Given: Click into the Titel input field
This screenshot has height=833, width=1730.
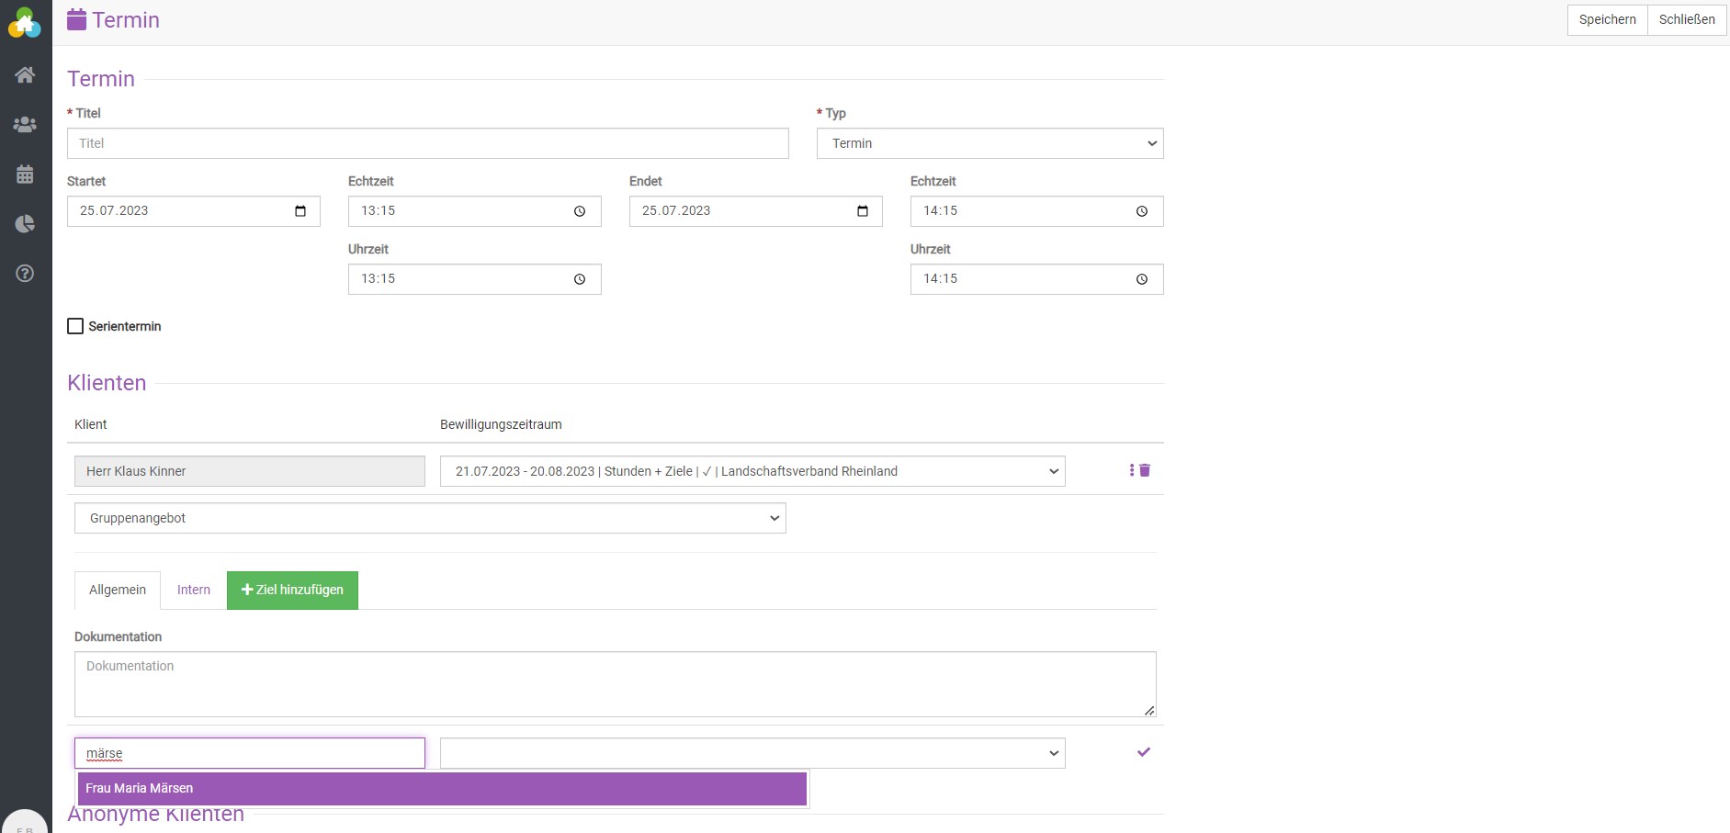Looking at the screenshot, I should [427, 143].
